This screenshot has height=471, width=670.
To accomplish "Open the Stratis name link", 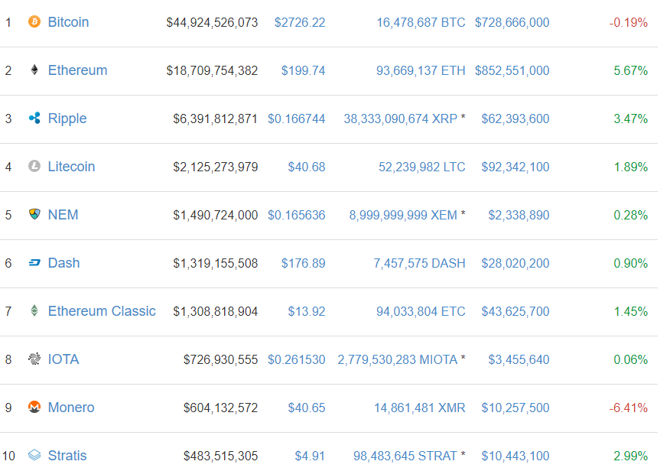I will point(67,456).
